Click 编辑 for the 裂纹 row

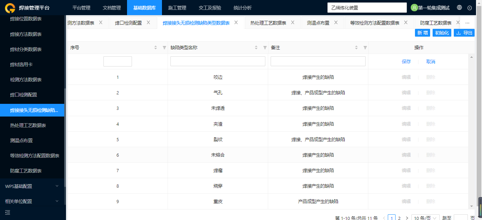pos(406,139)
